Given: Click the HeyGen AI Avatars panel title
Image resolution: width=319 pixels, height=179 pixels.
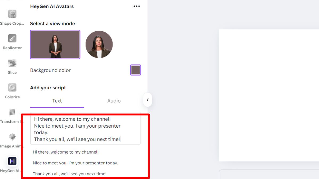Looking at the screenshot, I should (52, 6).
